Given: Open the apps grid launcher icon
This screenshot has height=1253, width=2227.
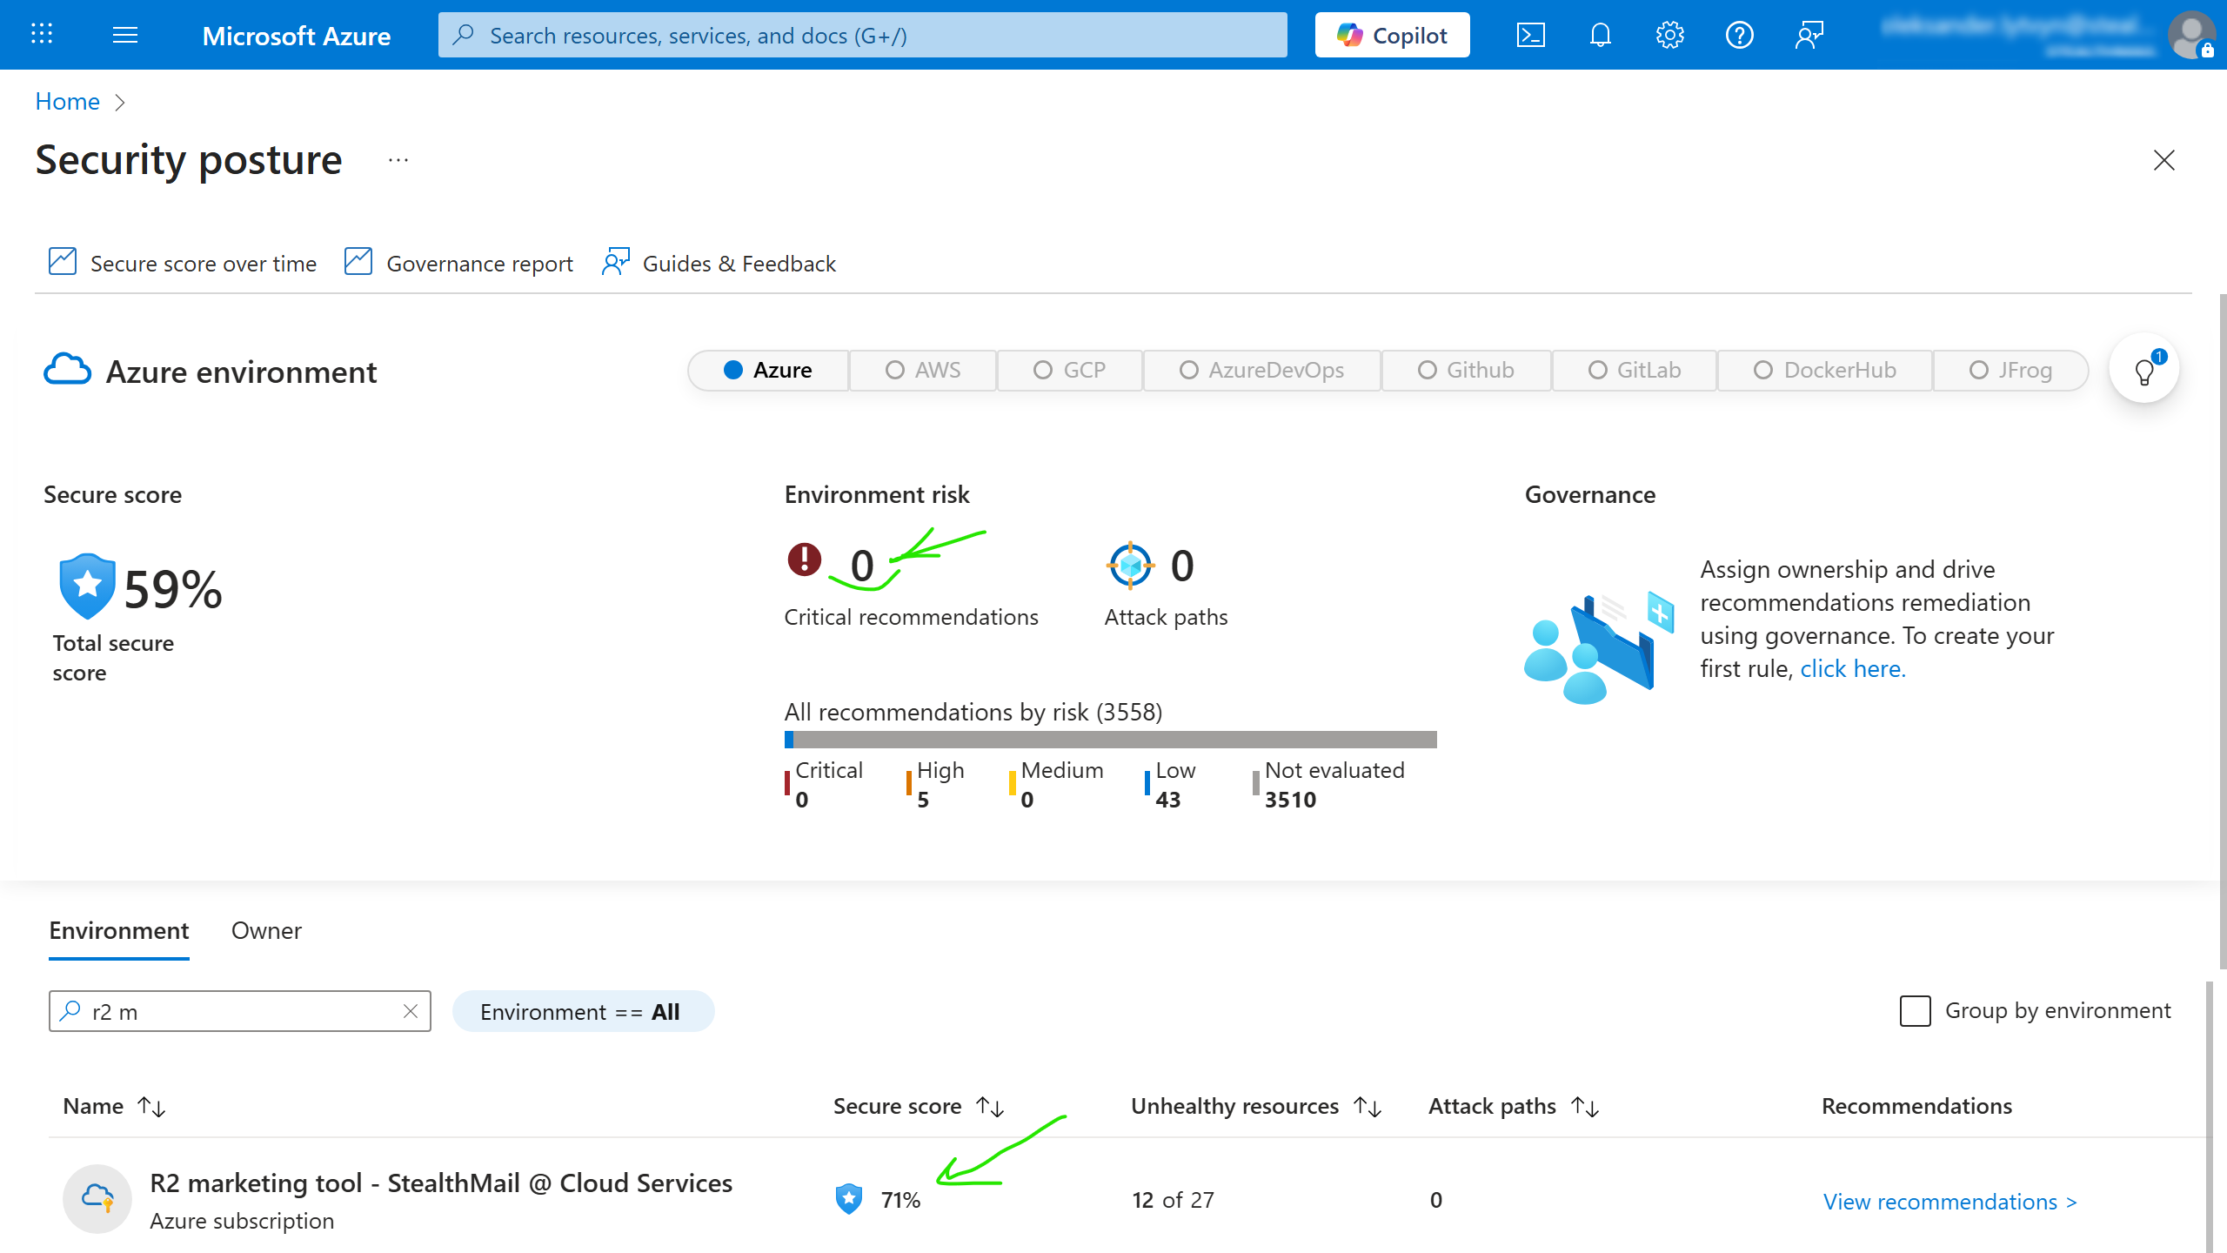Looking at the screenshot, I should pyautogui.click(x=42, y=35).
